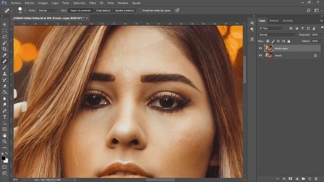The image size is (324, 182).
Task: Select the Hand tool
Action: (x=5, y=135)
